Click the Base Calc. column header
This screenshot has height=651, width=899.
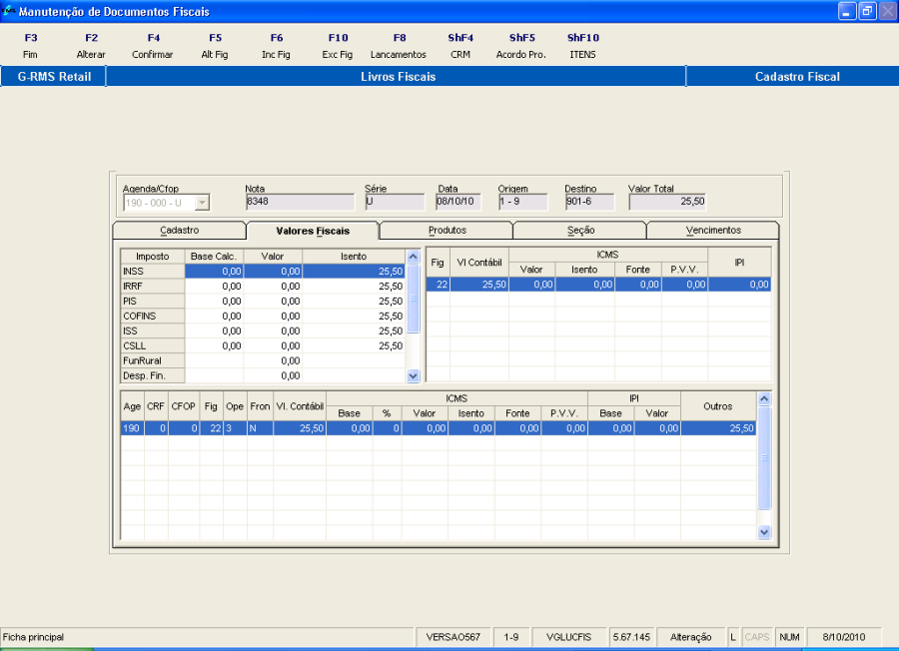(214, 257)
